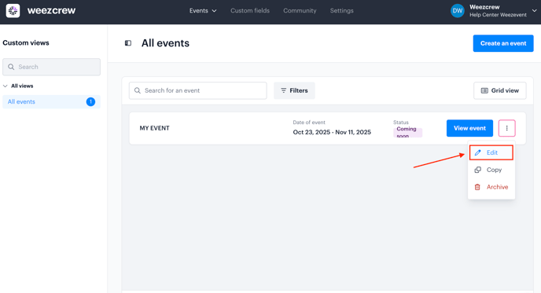541x293 pixels.
Task: Click the All events count badge
Action: point(90,101)
